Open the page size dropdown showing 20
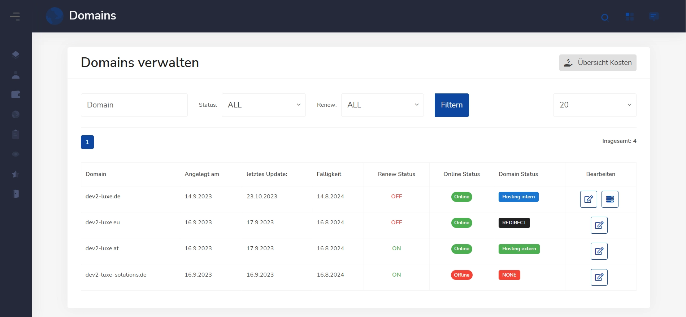 coord(595,105)
